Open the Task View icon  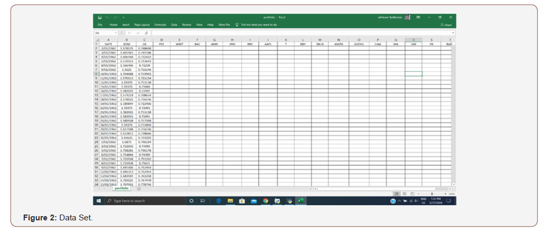coord(202,201)
